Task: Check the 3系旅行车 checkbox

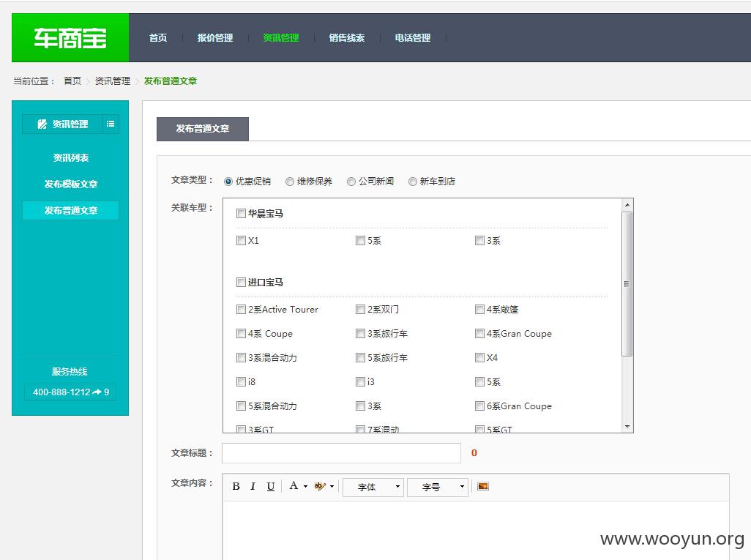Action: click(360, 333)
